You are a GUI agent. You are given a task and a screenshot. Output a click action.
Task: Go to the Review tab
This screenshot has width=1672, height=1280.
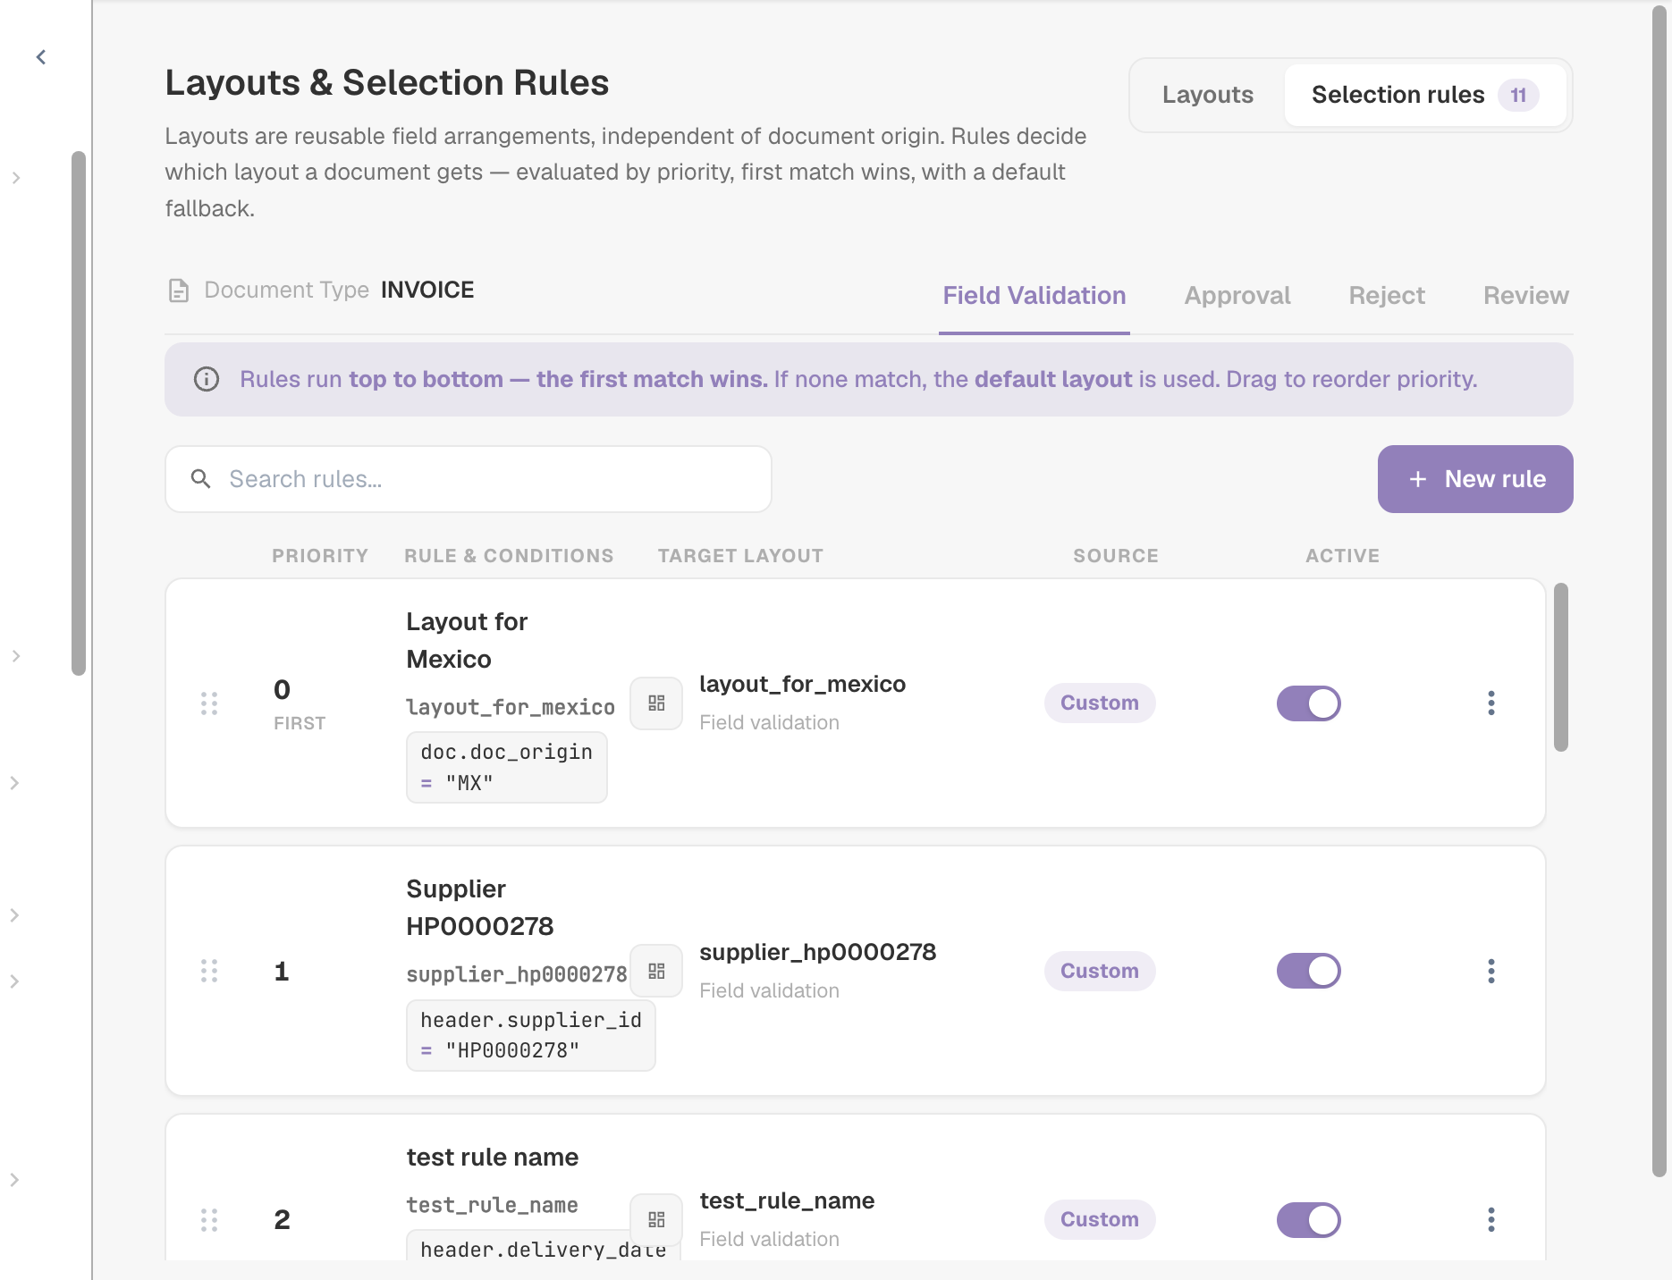tap(1526, 296)
